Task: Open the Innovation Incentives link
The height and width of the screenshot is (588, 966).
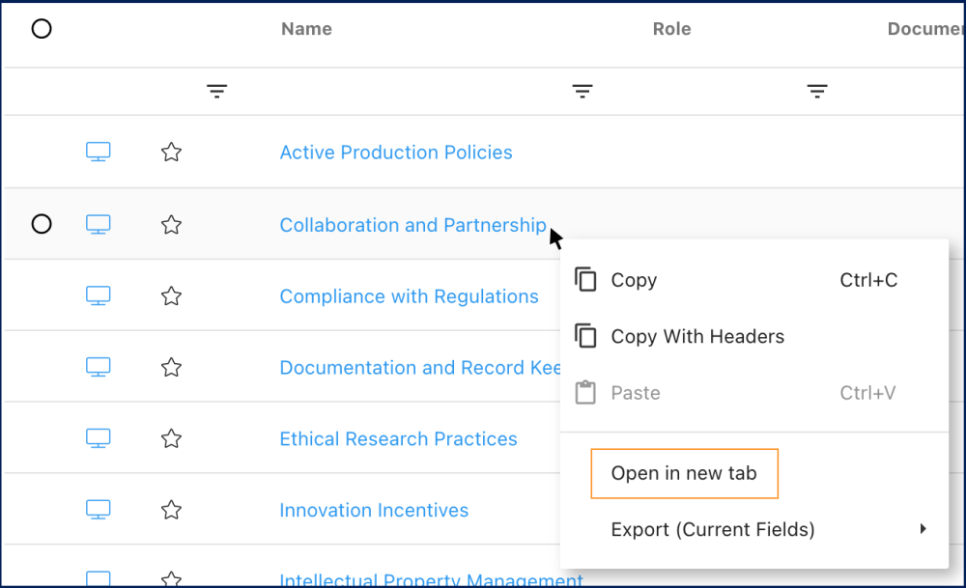Action: [x=374, y=511]
